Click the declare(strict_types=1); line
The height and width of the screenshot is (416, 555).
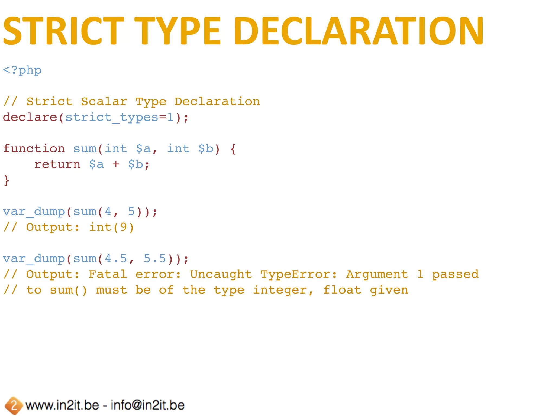(x=96, y=118)
